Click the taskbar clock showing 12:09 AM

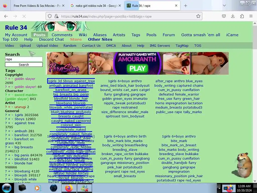(x=244, y=188)
